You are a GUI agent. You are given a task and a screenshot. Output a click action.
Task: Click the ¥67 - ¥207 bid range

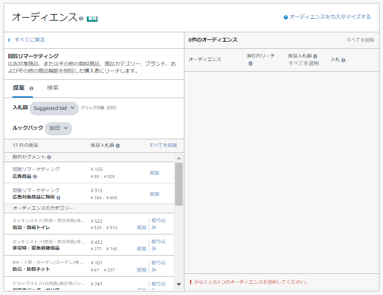click(103, 270)
